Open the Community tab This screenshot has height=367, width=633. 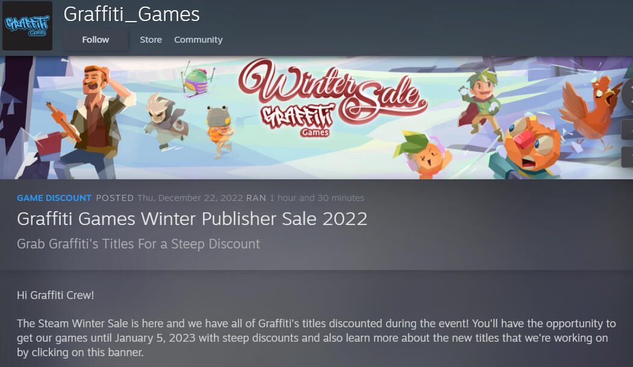198,40
